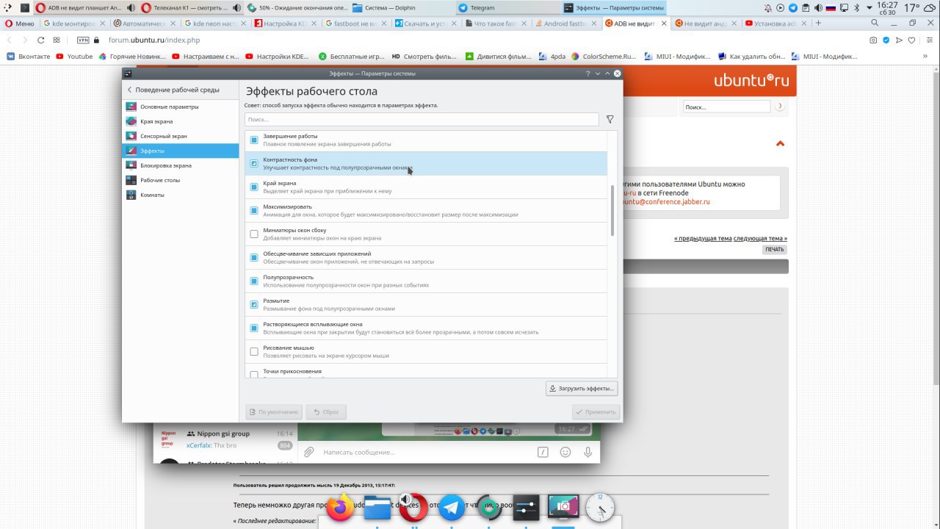
Task: Go back via Поведение рабочей среды chevron
Action: (130, 90)
